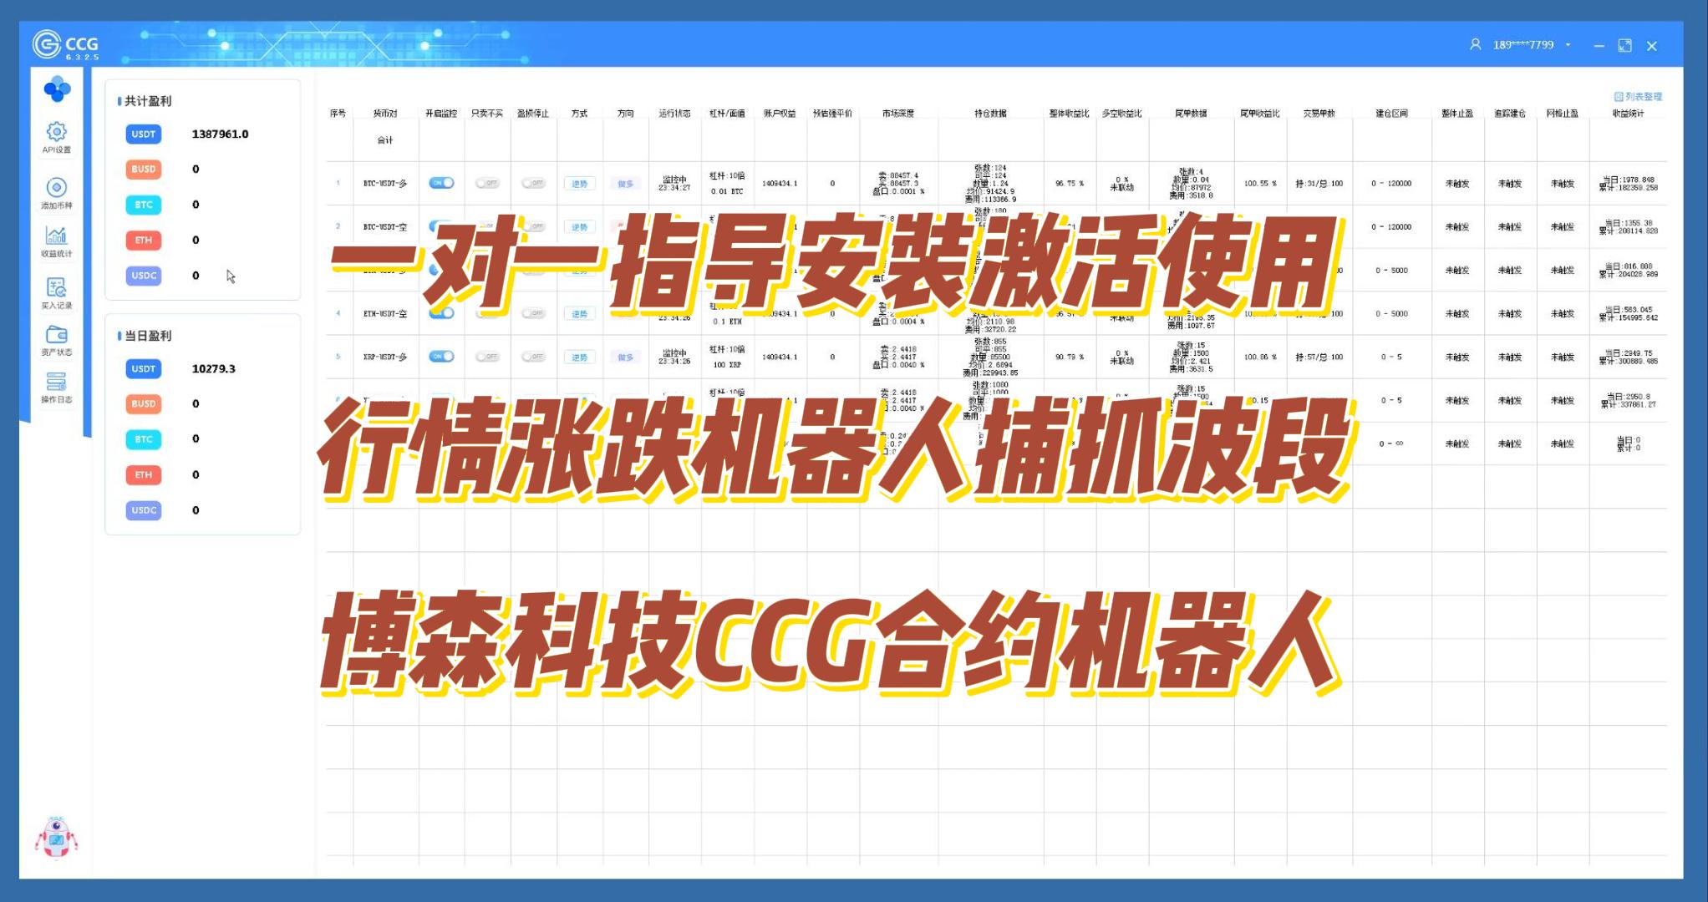Click total profit value 1387961.0
The height and width of the screenshot is (902, 1708).
220,134
